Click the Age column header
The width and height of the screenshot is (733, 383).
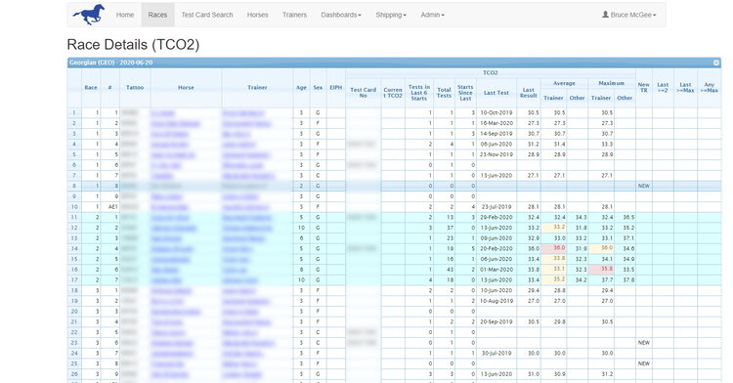point(301,87)
